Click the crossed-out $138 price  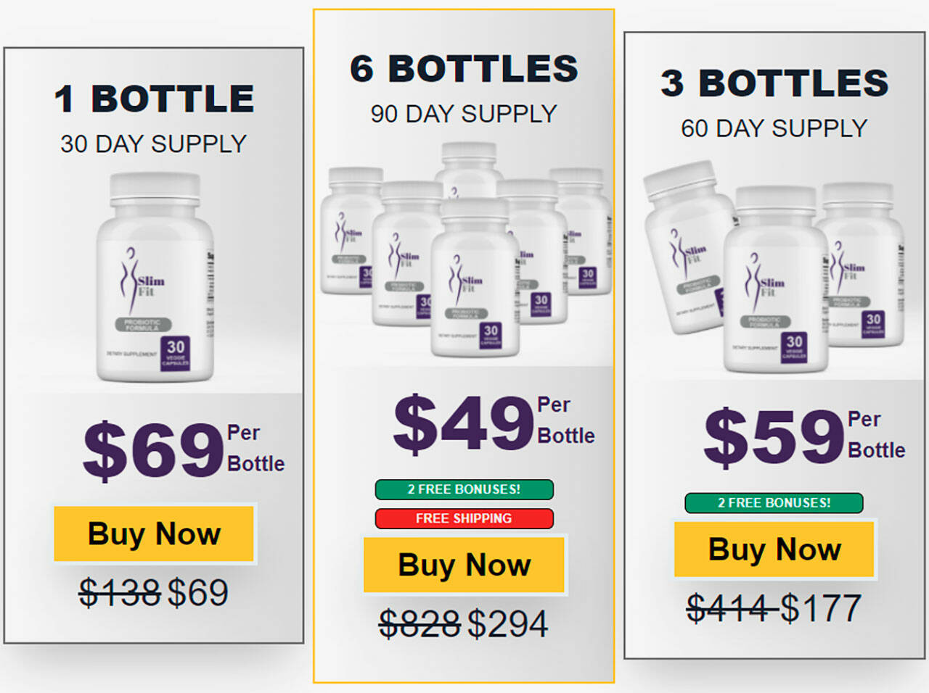[120, 593]
